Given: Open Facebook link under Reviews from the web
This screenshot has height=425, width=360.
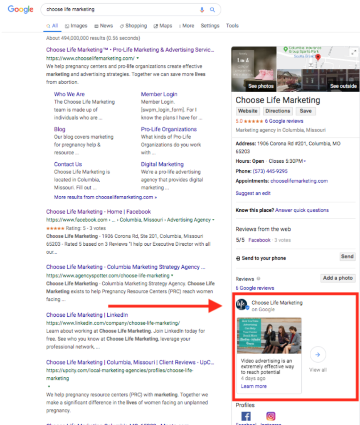Looking at the screenshot, I should (x=259, y=240).
